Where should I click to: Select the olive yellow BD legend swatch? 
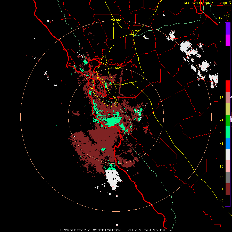click(x=228, y=109)
